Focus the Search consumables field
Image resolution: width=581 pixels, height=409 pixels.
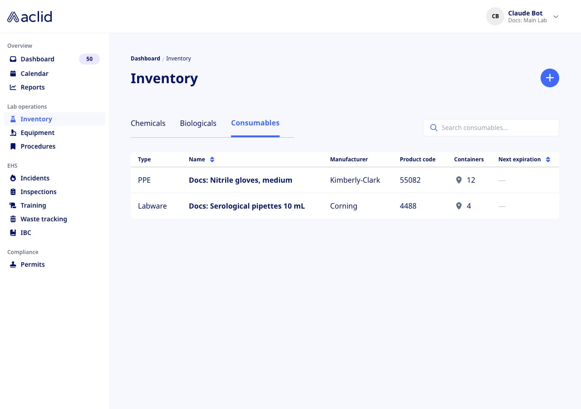(x=491, y=128)
